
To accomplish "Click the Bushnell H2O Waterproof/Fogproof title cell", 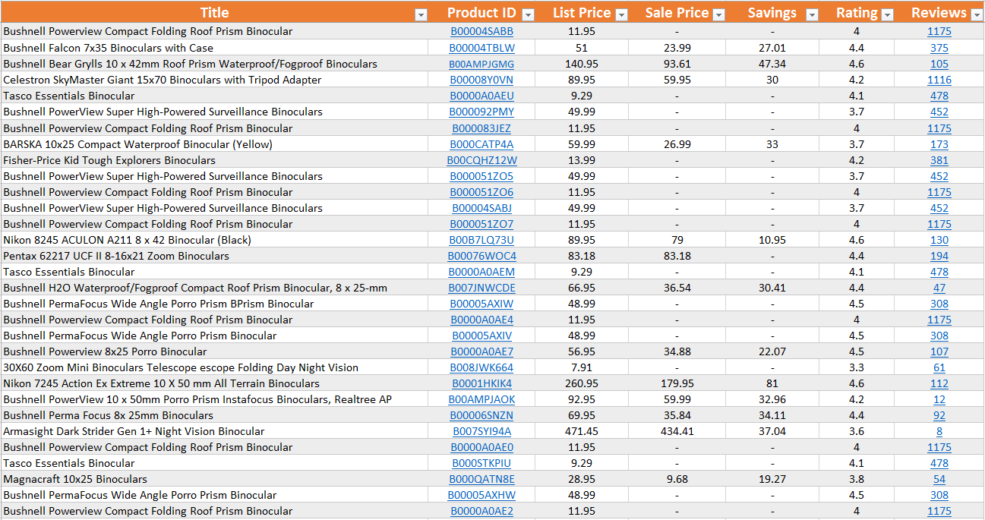I will pyautogui.click(x=216, y=288).
